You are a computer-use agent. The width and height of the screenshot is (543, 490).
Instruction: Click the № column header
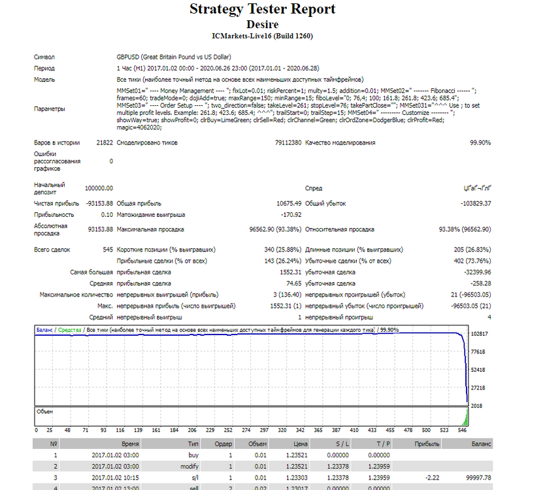46,444
